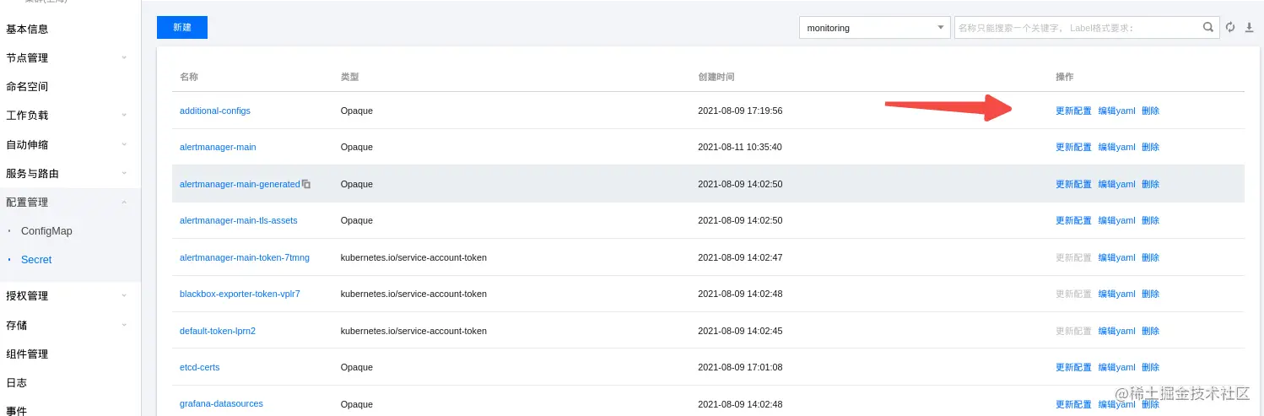Image resolution: width=1264 pixels, height=416 pixels.
Task: Click 删除 for default-token-lprn2
Action: click(1150, 331)
